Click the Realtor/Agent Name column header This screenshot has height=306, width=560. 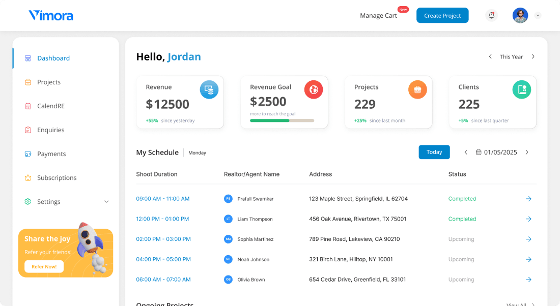coord(251,174)
